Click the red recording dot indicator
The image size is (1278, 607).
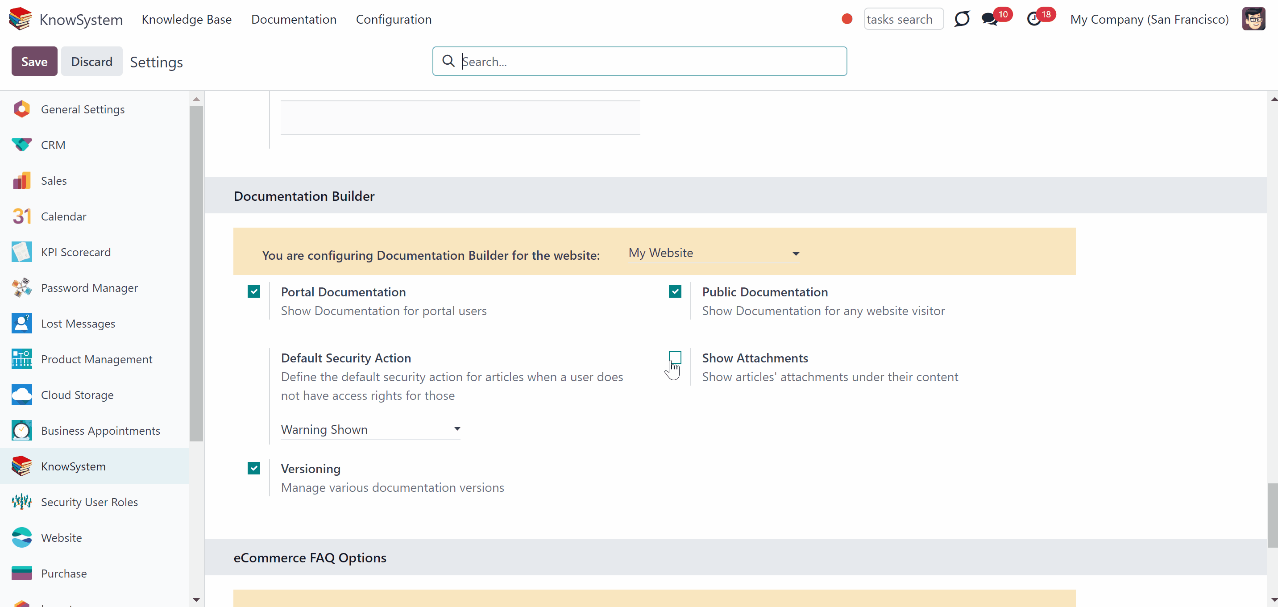[847, 19]
